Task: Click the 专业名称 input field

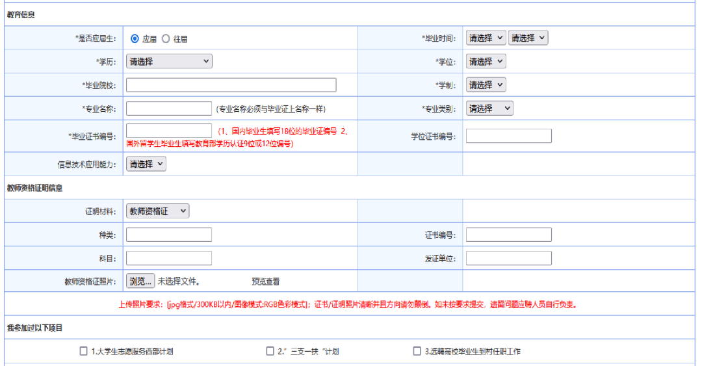Action: [169, 109]
